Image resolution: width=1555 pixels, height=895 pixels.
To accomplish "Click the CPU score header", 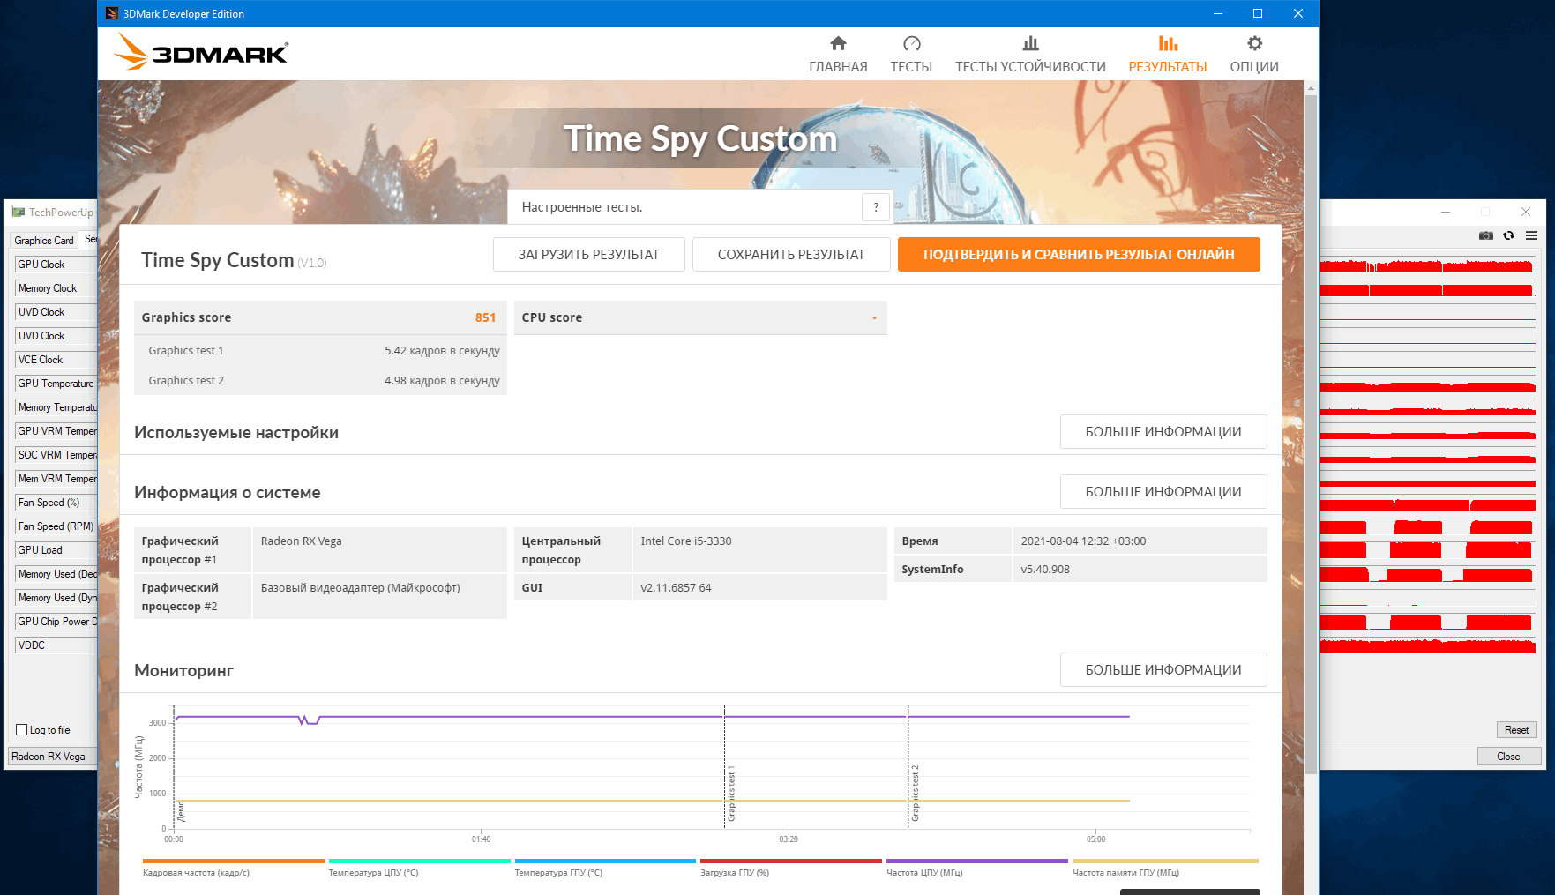I will coord(700,317).
